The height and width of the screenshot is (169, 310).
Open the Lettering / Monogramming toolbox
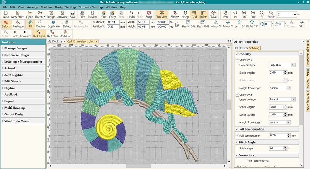pos(23,62)
